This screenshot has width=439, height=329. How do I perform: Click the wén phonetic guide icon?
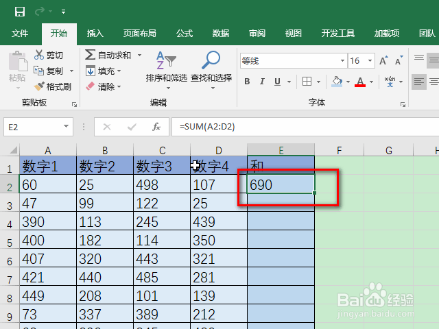(x=390, y=82)
